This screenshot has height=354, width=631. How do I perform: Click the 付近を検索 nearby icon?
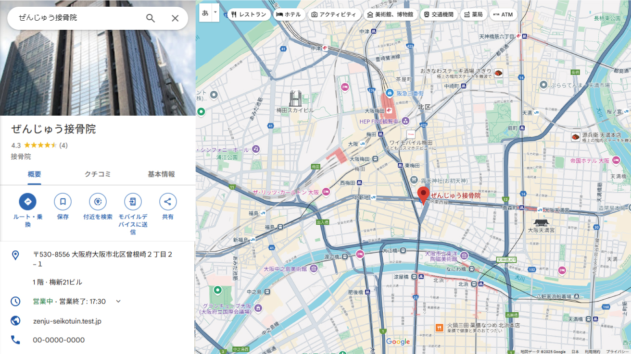click(x=98, y=202)
